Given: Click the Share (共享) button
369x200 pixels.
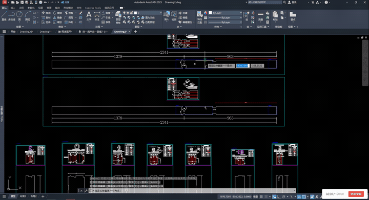Looking at the screenshot, I should point(65,3).
